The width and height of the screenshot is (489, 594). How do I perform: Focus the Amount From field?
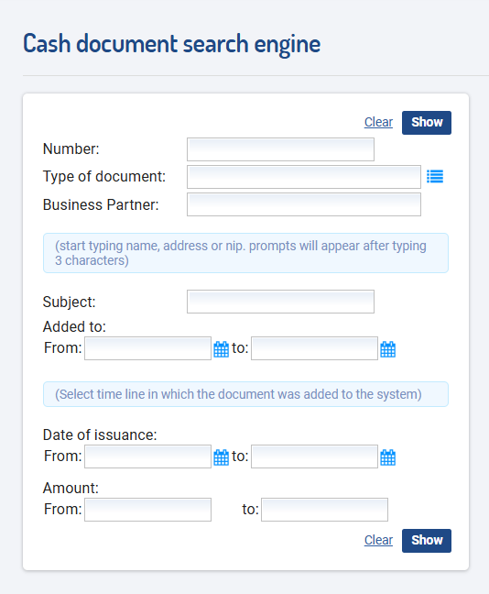click(x=147, y=510)
